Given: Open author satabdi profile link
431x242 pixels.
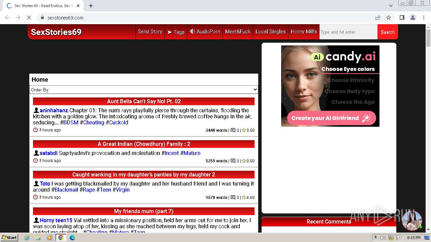Looking at the screenshot, I should [x=48, y=153].
